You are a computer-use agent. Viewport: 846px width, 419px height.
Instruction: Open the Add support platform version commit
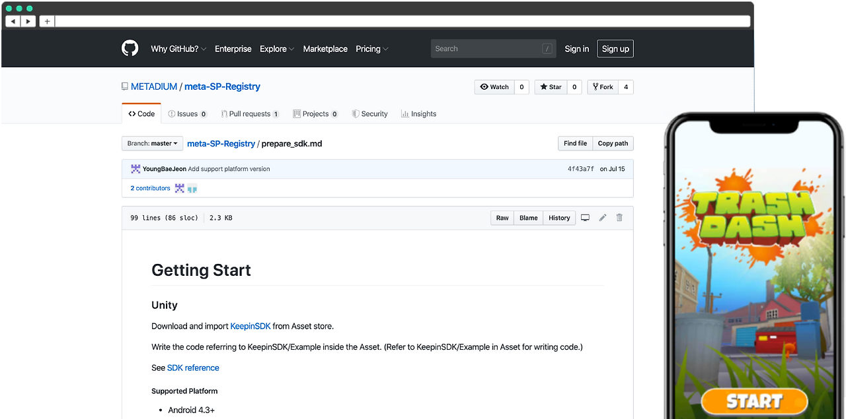click(229, 169)
